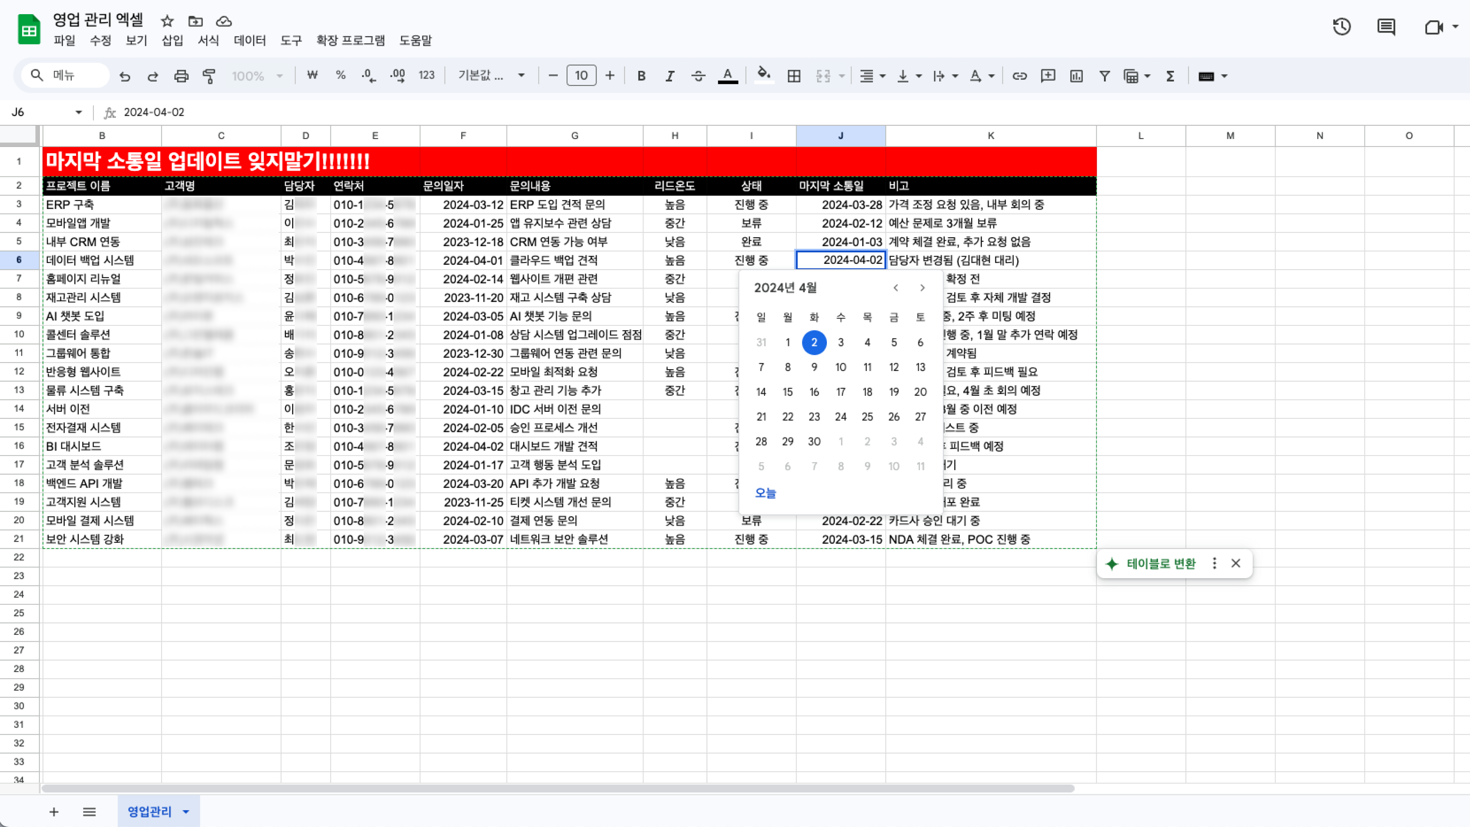Increase decimal places icon
Image resolution: width=1470 pixels, height=827 pixels.
(x=397, y=75)
